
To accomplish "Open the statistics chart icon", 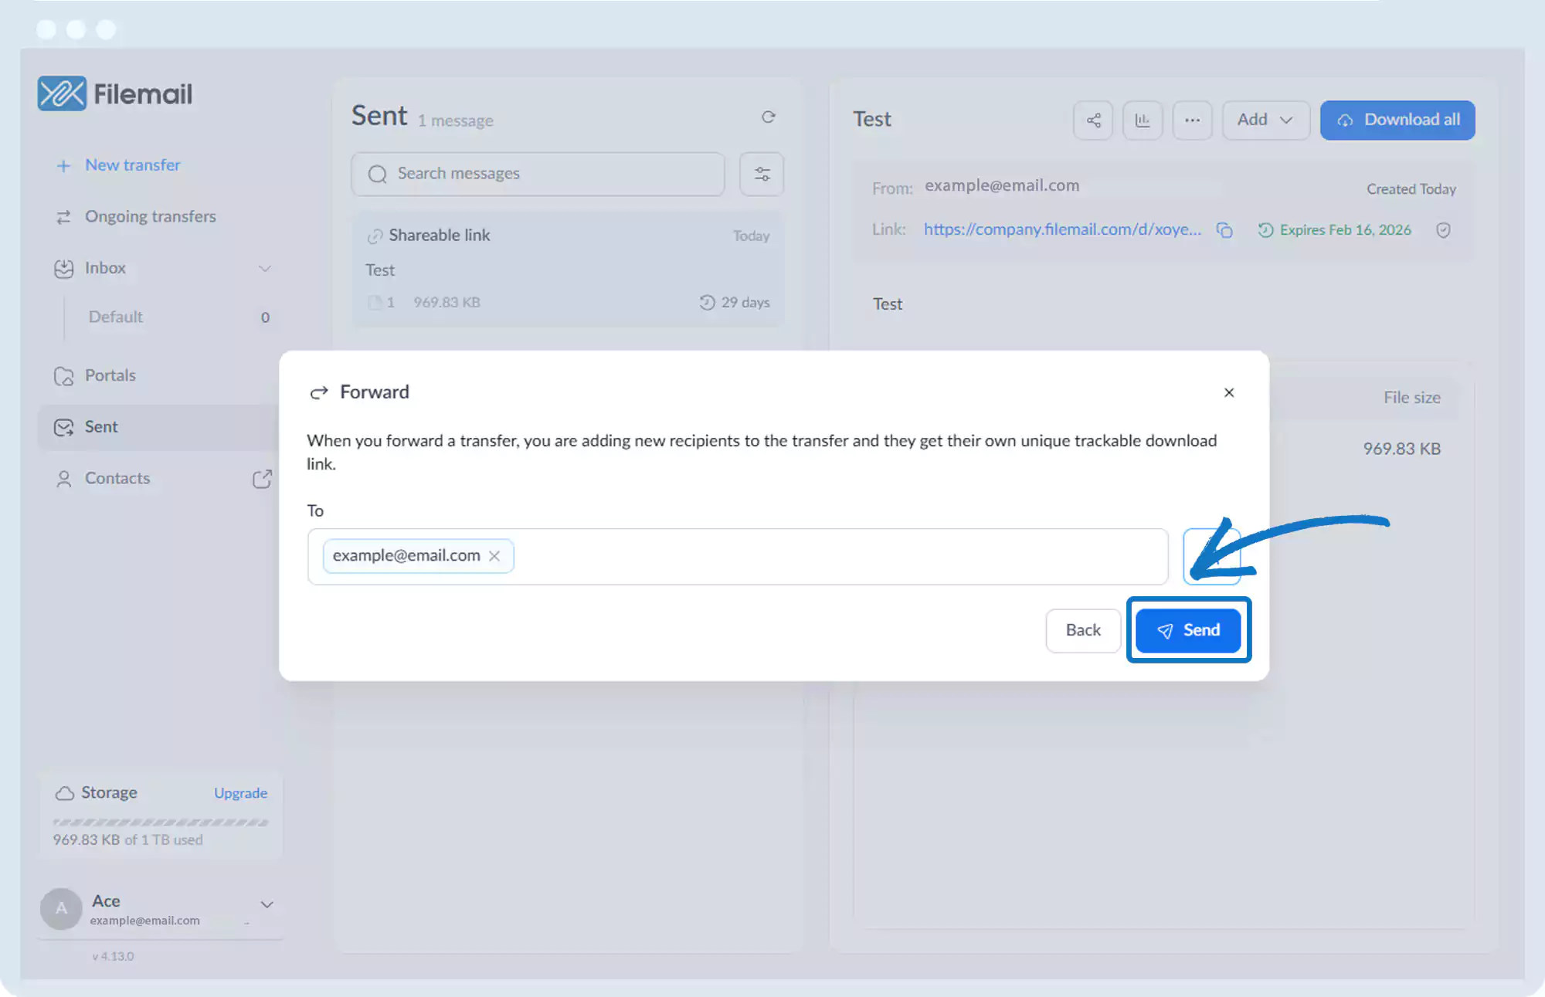I will click(x=1143, y=120).
